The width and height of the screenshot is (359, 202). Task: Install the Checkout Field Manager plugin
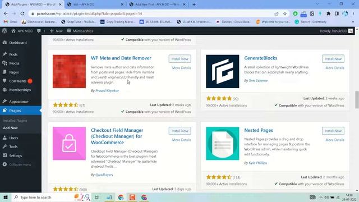pyautogui.click(x=179, y=131)
